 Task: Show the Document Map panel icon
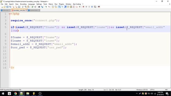click(x=71, y=7)
